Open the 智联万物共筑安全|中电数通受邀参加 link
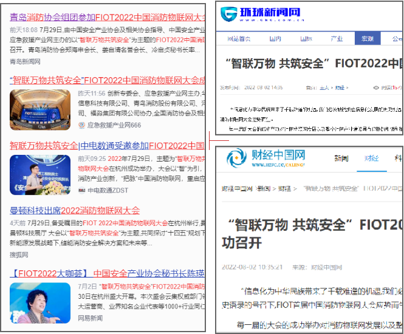This screenshot has width=404, height=334. (107, 145)
